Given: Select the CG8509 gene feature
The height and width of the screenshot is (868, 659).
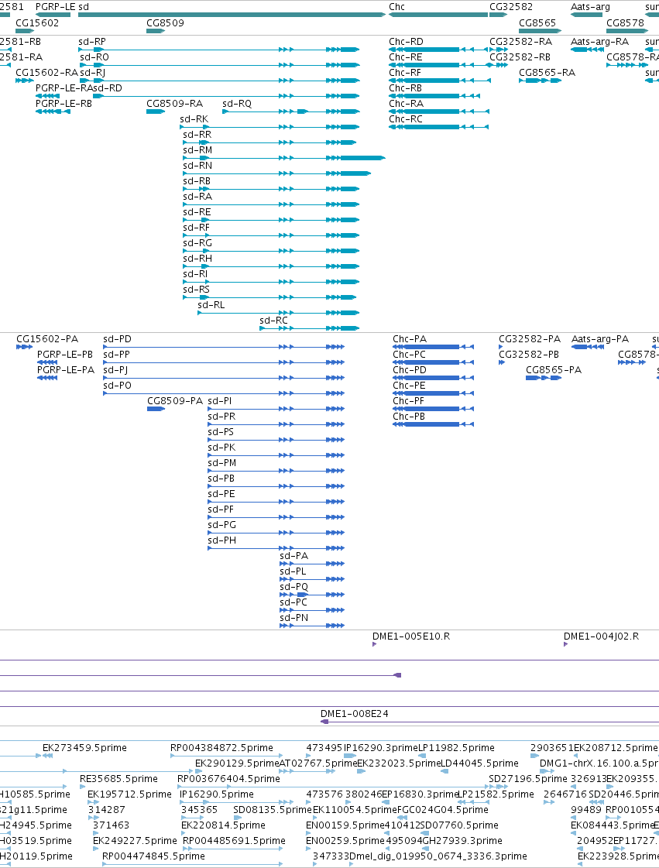Looking at the screenshot, I should [x=156, y=31].
